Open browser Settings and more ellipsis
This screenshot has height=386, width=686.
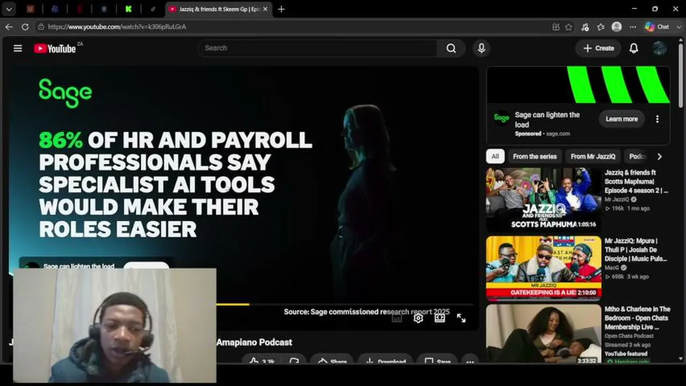coord(633,27)
